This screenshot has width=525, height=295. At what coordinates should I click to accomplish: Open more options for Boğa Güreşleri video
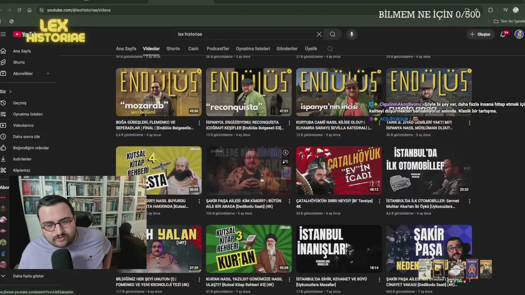(199, 123)
